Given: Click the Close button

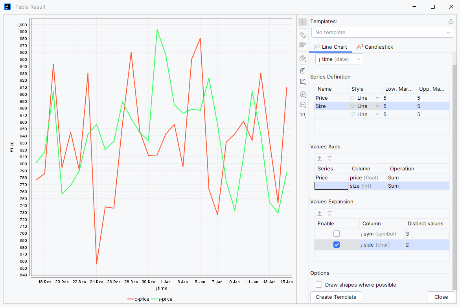Looking at the screenshot, I should click(441, 297).
